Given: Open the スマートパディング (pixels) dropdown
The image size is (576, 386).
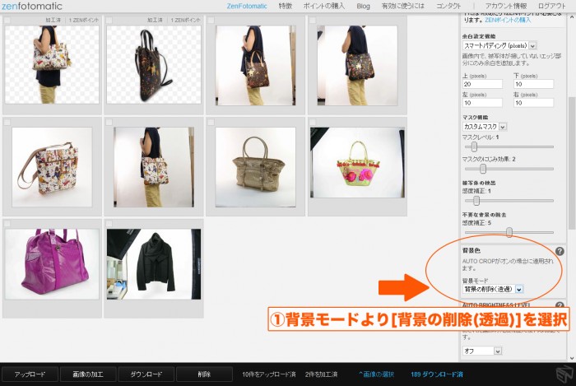Looking at the screenshot, I should tap(499, 46).
